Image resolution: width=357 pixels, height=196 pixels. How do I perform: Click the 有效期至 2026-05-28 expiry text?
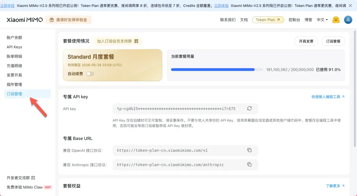tap(95, 65)
